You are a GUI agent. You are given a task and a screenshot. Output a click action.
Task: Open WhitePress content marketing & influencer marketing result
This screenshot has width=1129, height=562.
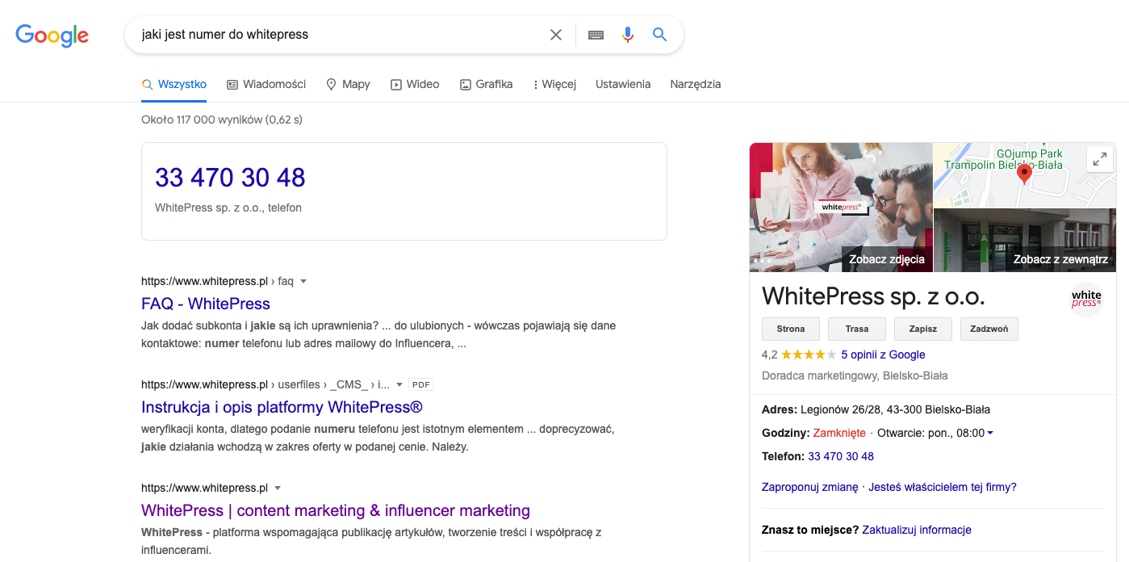pyautogui.click(x=336, y=510)
